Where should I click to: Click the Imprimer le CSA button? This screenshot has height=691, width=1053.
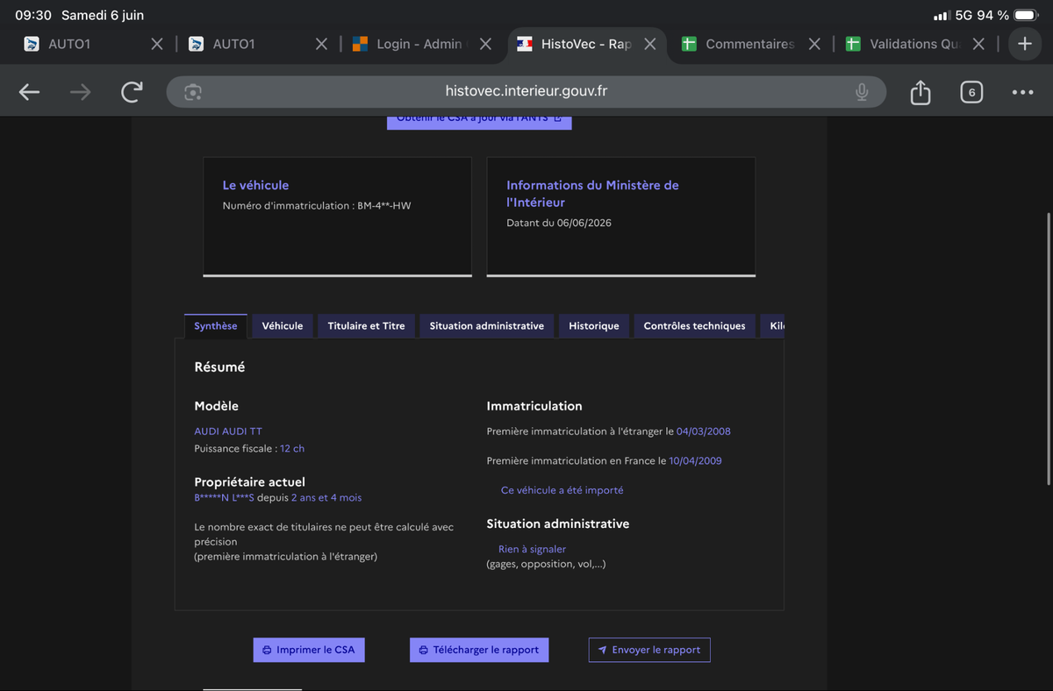309,650
